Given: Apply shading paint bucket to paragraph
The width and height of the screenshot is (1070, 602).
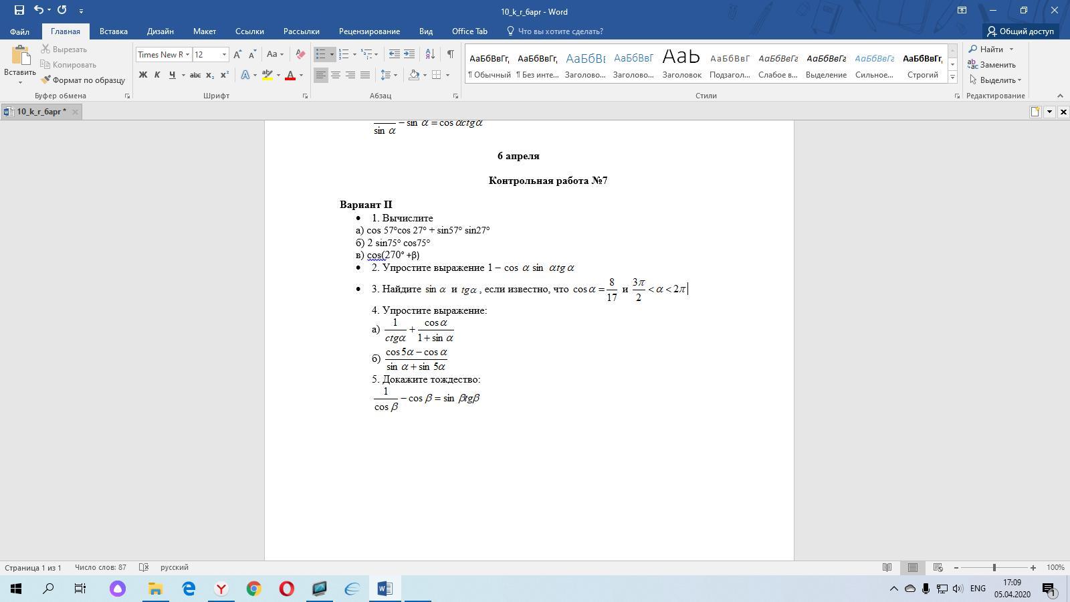Looking at the screenshot, I should pos(414,75).
